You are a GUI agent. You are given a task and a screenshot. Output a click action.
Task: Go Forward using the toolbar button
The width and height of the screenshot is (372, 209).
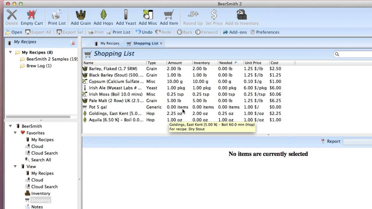pos(206,32)
